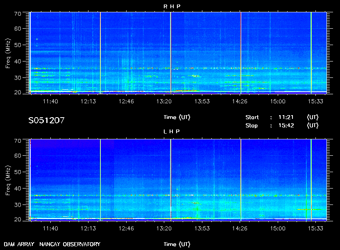340x250 pixels.
Task: Click the 15:33 tick label on RHP axis
Action: tap(315, 101)
